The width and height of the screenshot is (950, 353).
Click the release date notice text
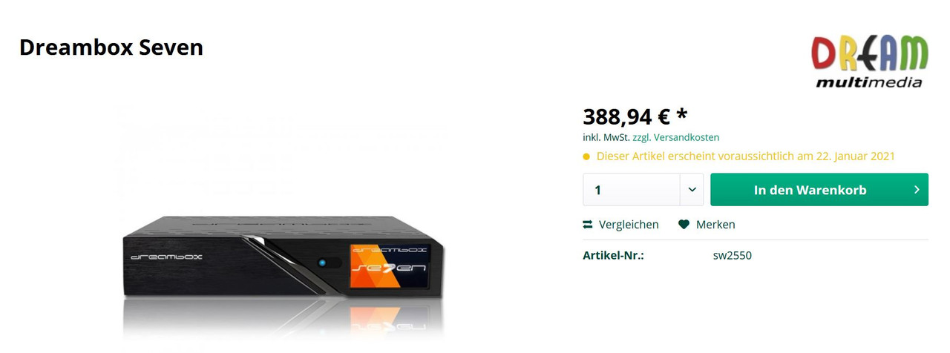coord(746,156)
